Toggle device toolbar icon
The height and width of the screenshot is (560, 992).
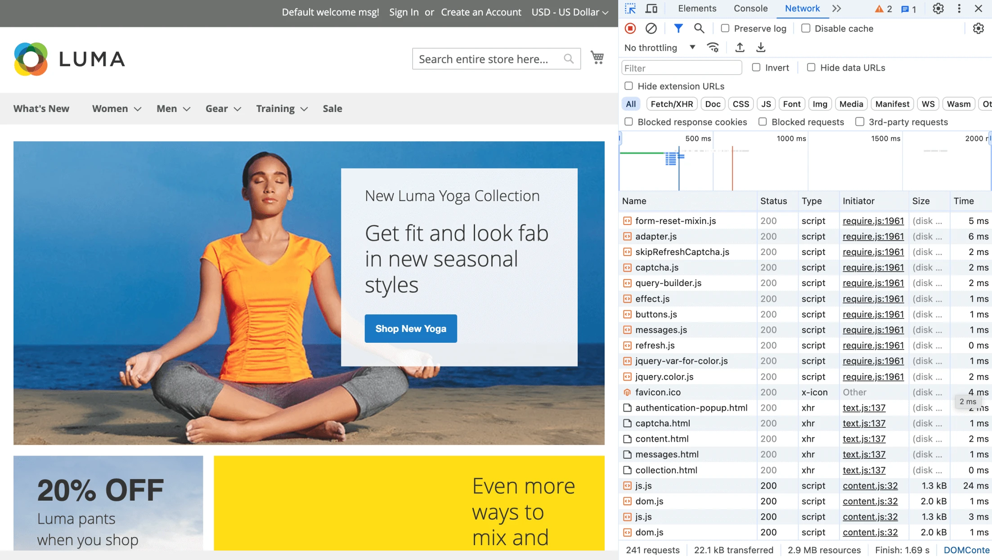651,9
